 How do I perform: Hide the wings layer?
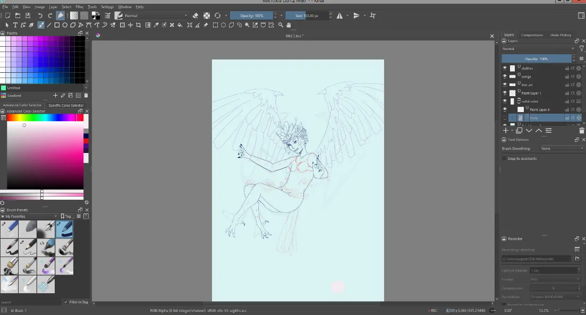[505, 76]
